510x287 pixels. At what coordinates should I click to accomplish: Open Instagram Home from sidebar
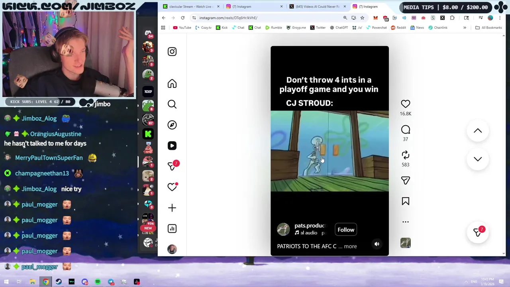[172, 84]
